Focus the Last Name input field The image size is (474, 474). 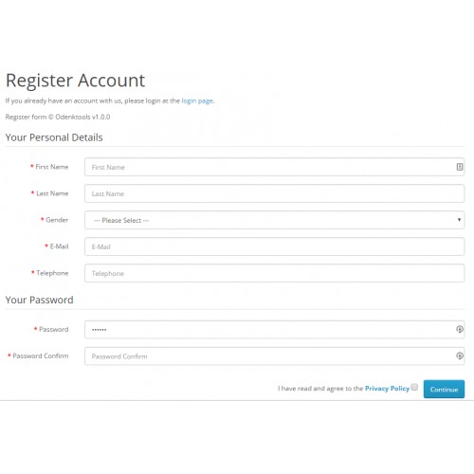pos(274,193)
